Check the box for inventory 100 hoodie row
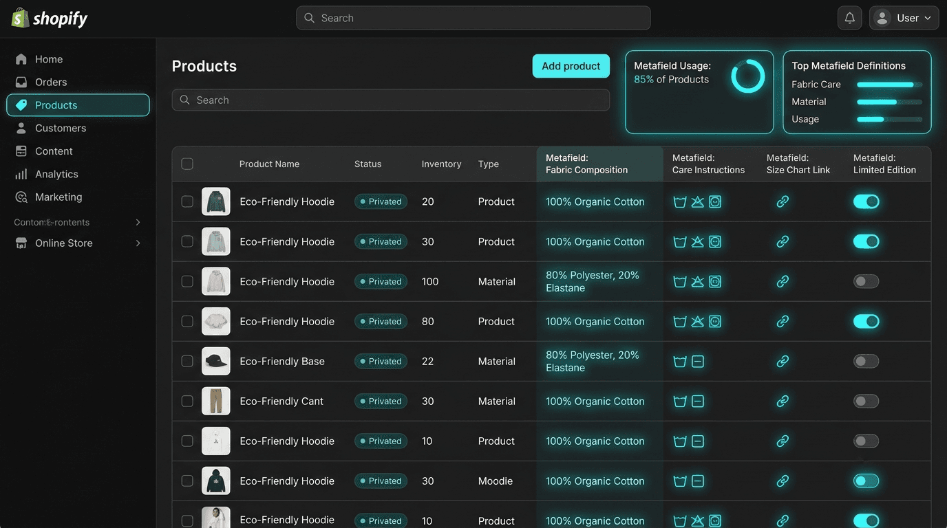This screenshot has width=947, height=528. pyautogui.click(x=187, y=281)
